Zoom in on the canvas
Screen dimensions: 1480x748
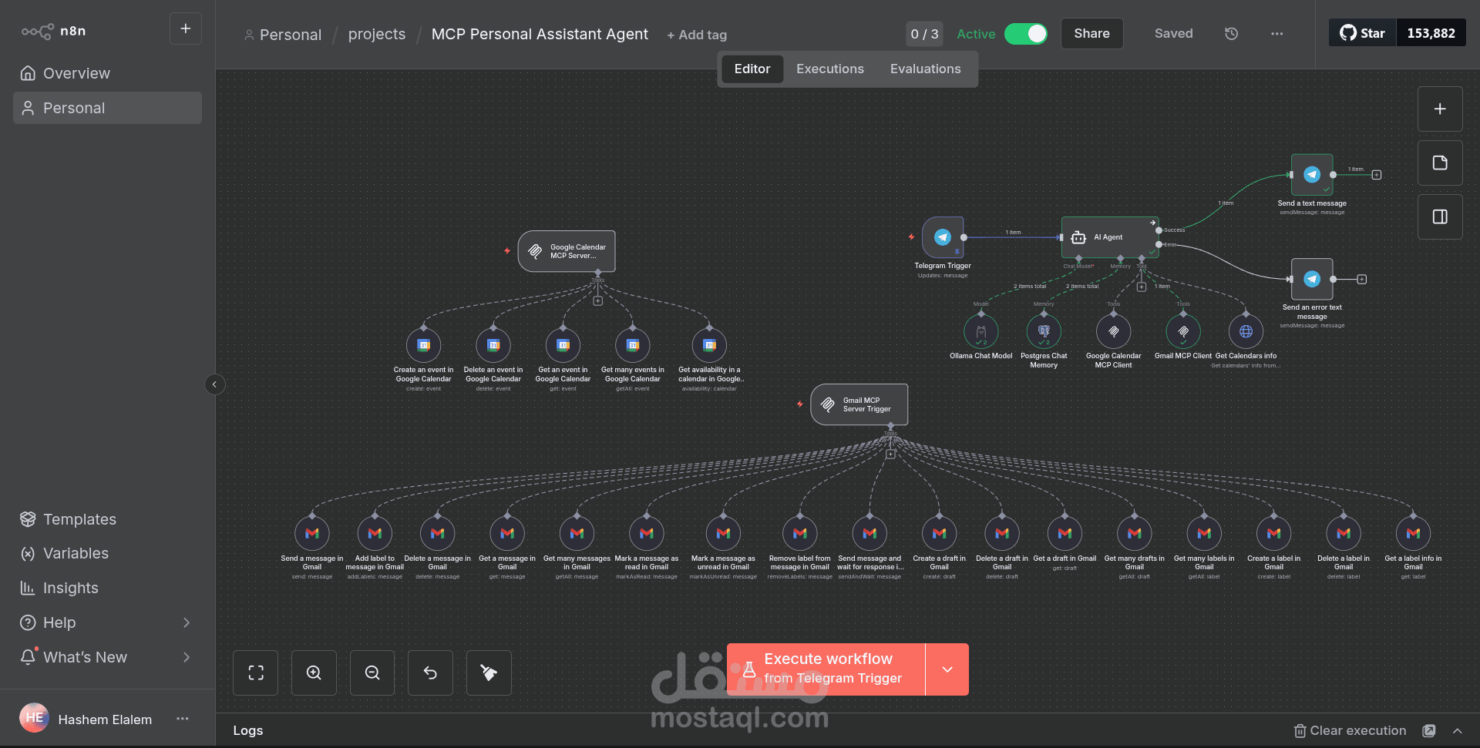click(x=314, y=673)
